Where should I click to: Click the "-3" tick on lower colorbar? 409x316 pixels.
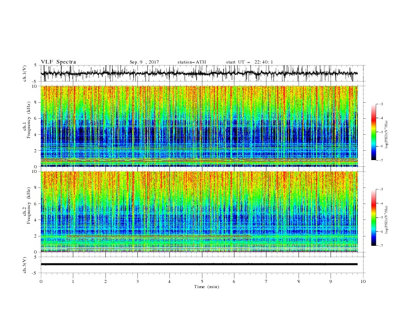(x=381, y=189)
